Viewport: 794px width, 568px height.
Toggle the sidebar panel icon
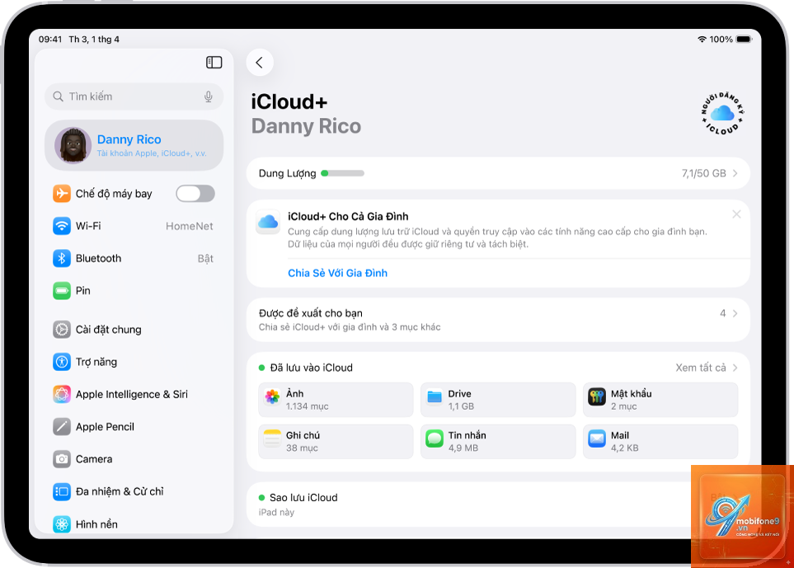point(214,63)
